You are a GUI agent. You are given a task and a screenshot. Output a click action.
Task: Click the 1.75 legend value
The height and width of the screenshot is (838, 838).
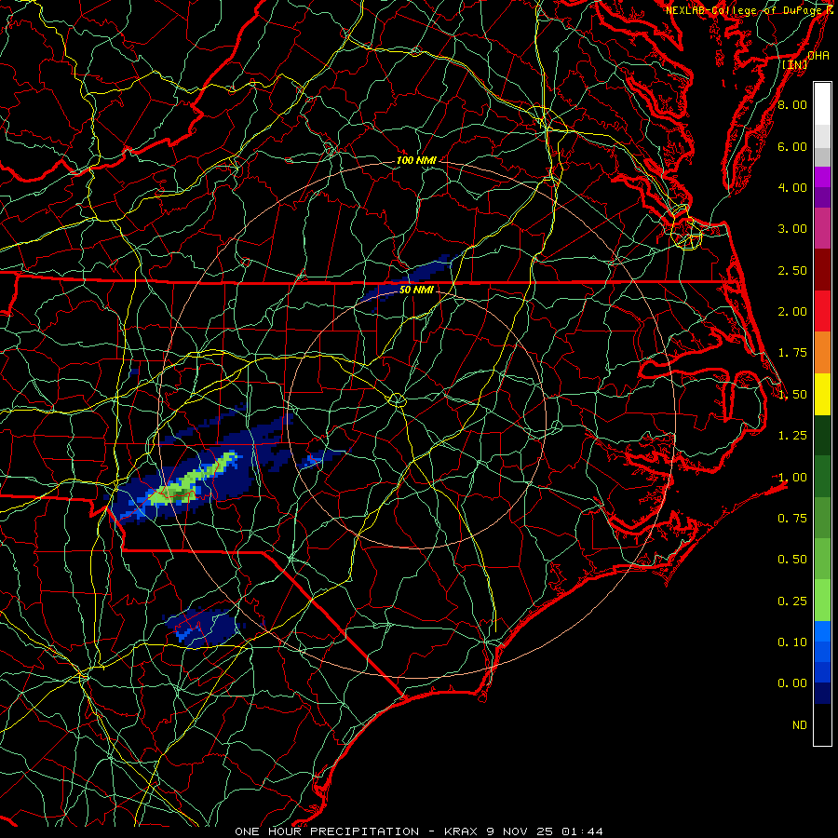pyautogui.click(x=792, y=353)
